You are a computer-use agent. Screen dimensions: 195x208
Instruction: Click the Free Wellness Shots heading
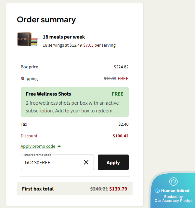[48, 94]
